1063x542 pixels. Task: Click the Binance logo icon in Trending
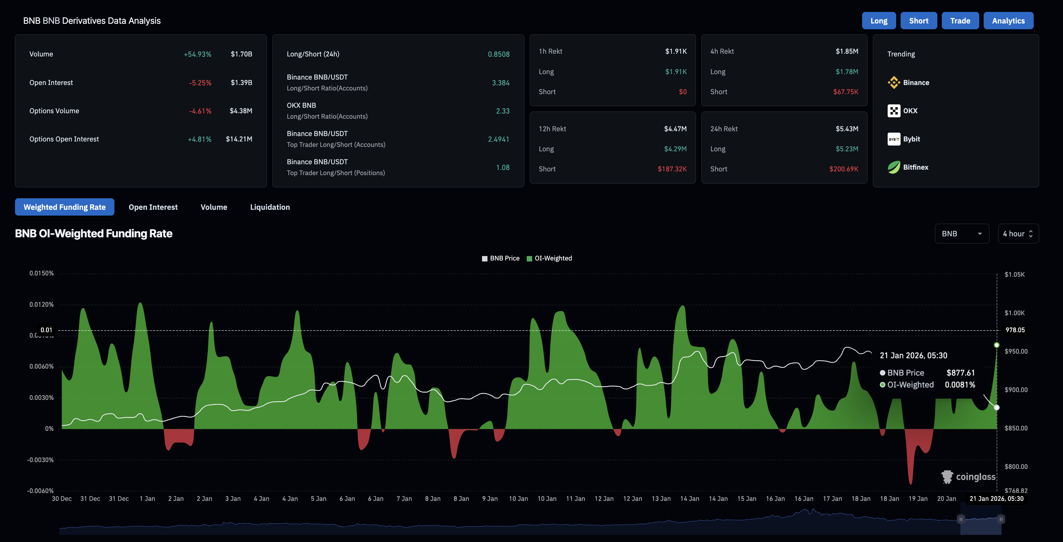click(x=893, y=82)
